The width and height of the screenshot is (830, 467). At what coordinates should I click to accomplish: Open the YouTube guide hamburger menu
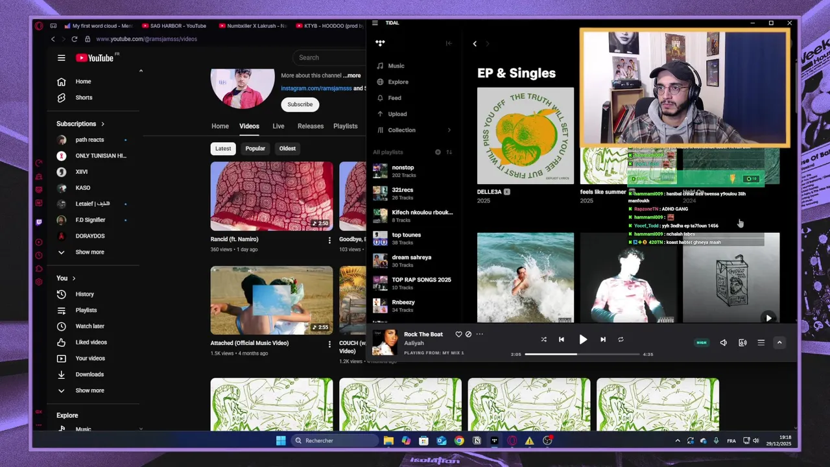pos(61,58)
